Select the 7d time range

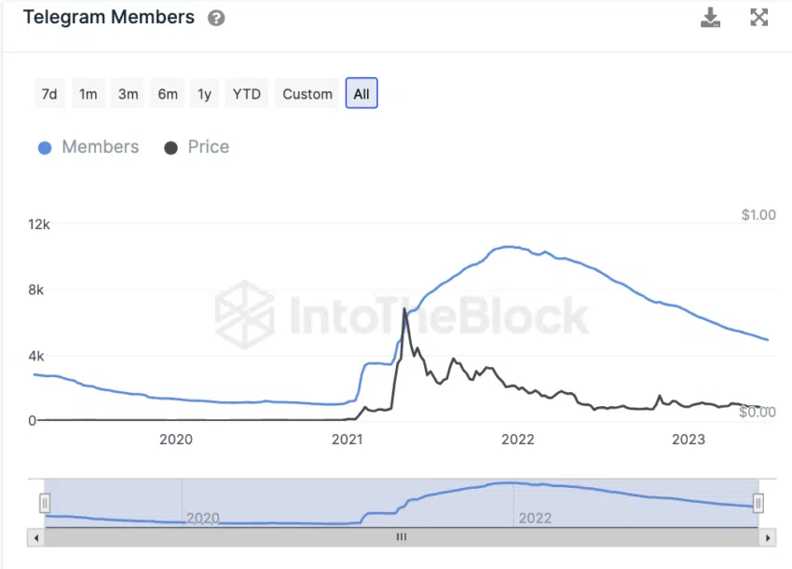coord(49,94)
